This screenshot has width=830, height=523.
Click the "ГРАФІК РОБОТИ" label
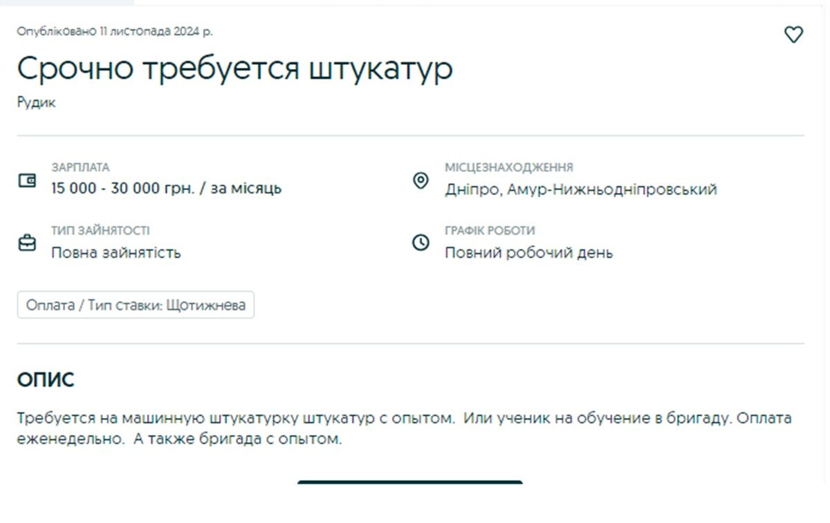(490, 231)
